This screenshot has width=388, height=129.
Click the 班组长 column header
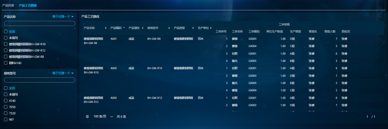click(313, 32)
